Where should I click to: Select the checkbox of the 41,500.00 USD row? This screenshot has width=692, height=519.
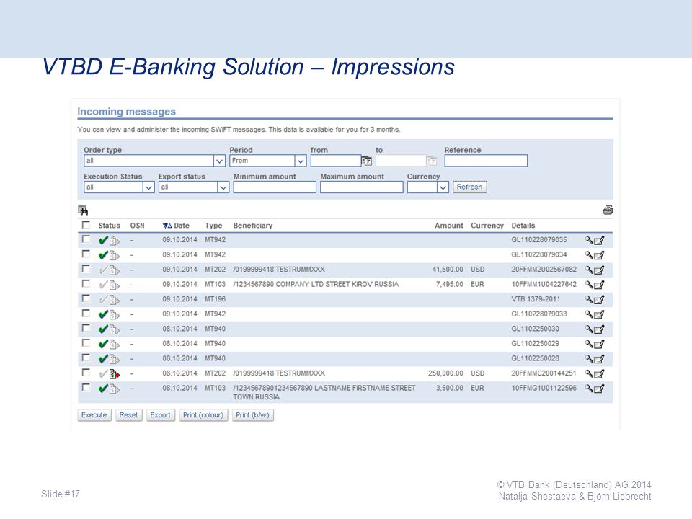[x=86, y=269]
